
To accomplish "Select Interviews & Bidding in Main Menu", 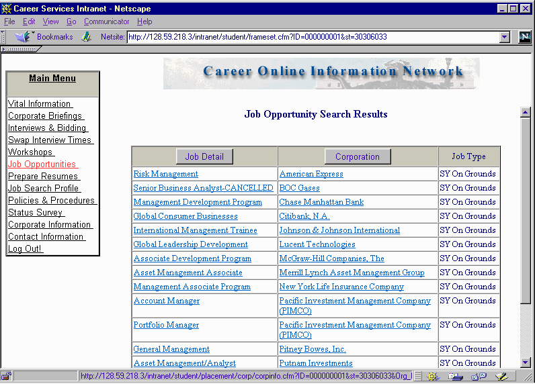I will (47, 128).
